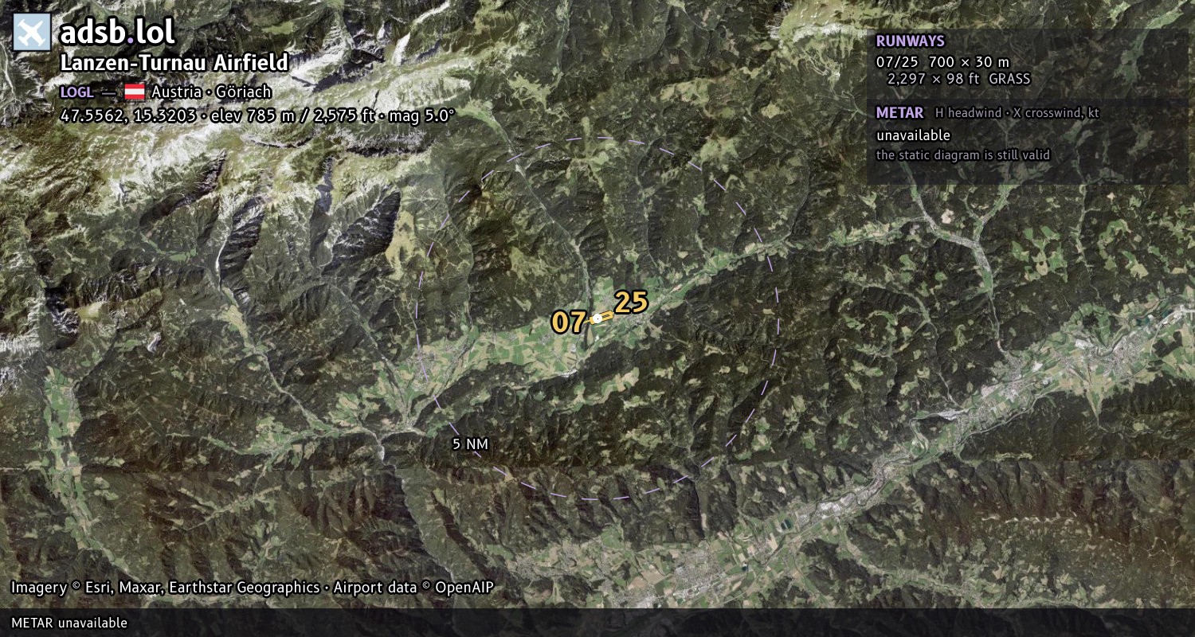1195x637 pixels.
Task: Click the adsb.lol airplane logo icon
Action: (32, 32)
